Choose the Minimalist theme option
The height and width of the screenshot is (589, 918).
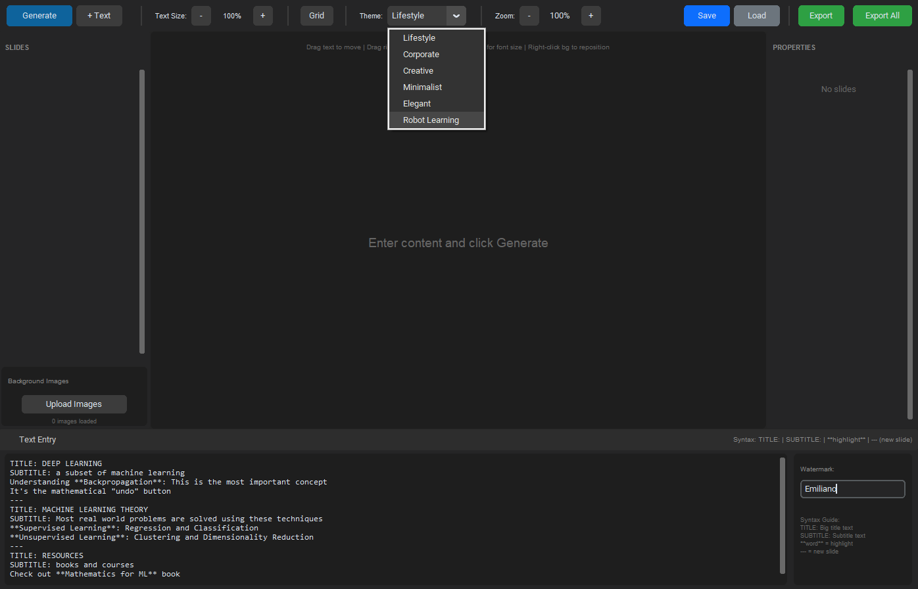[422, 87]
